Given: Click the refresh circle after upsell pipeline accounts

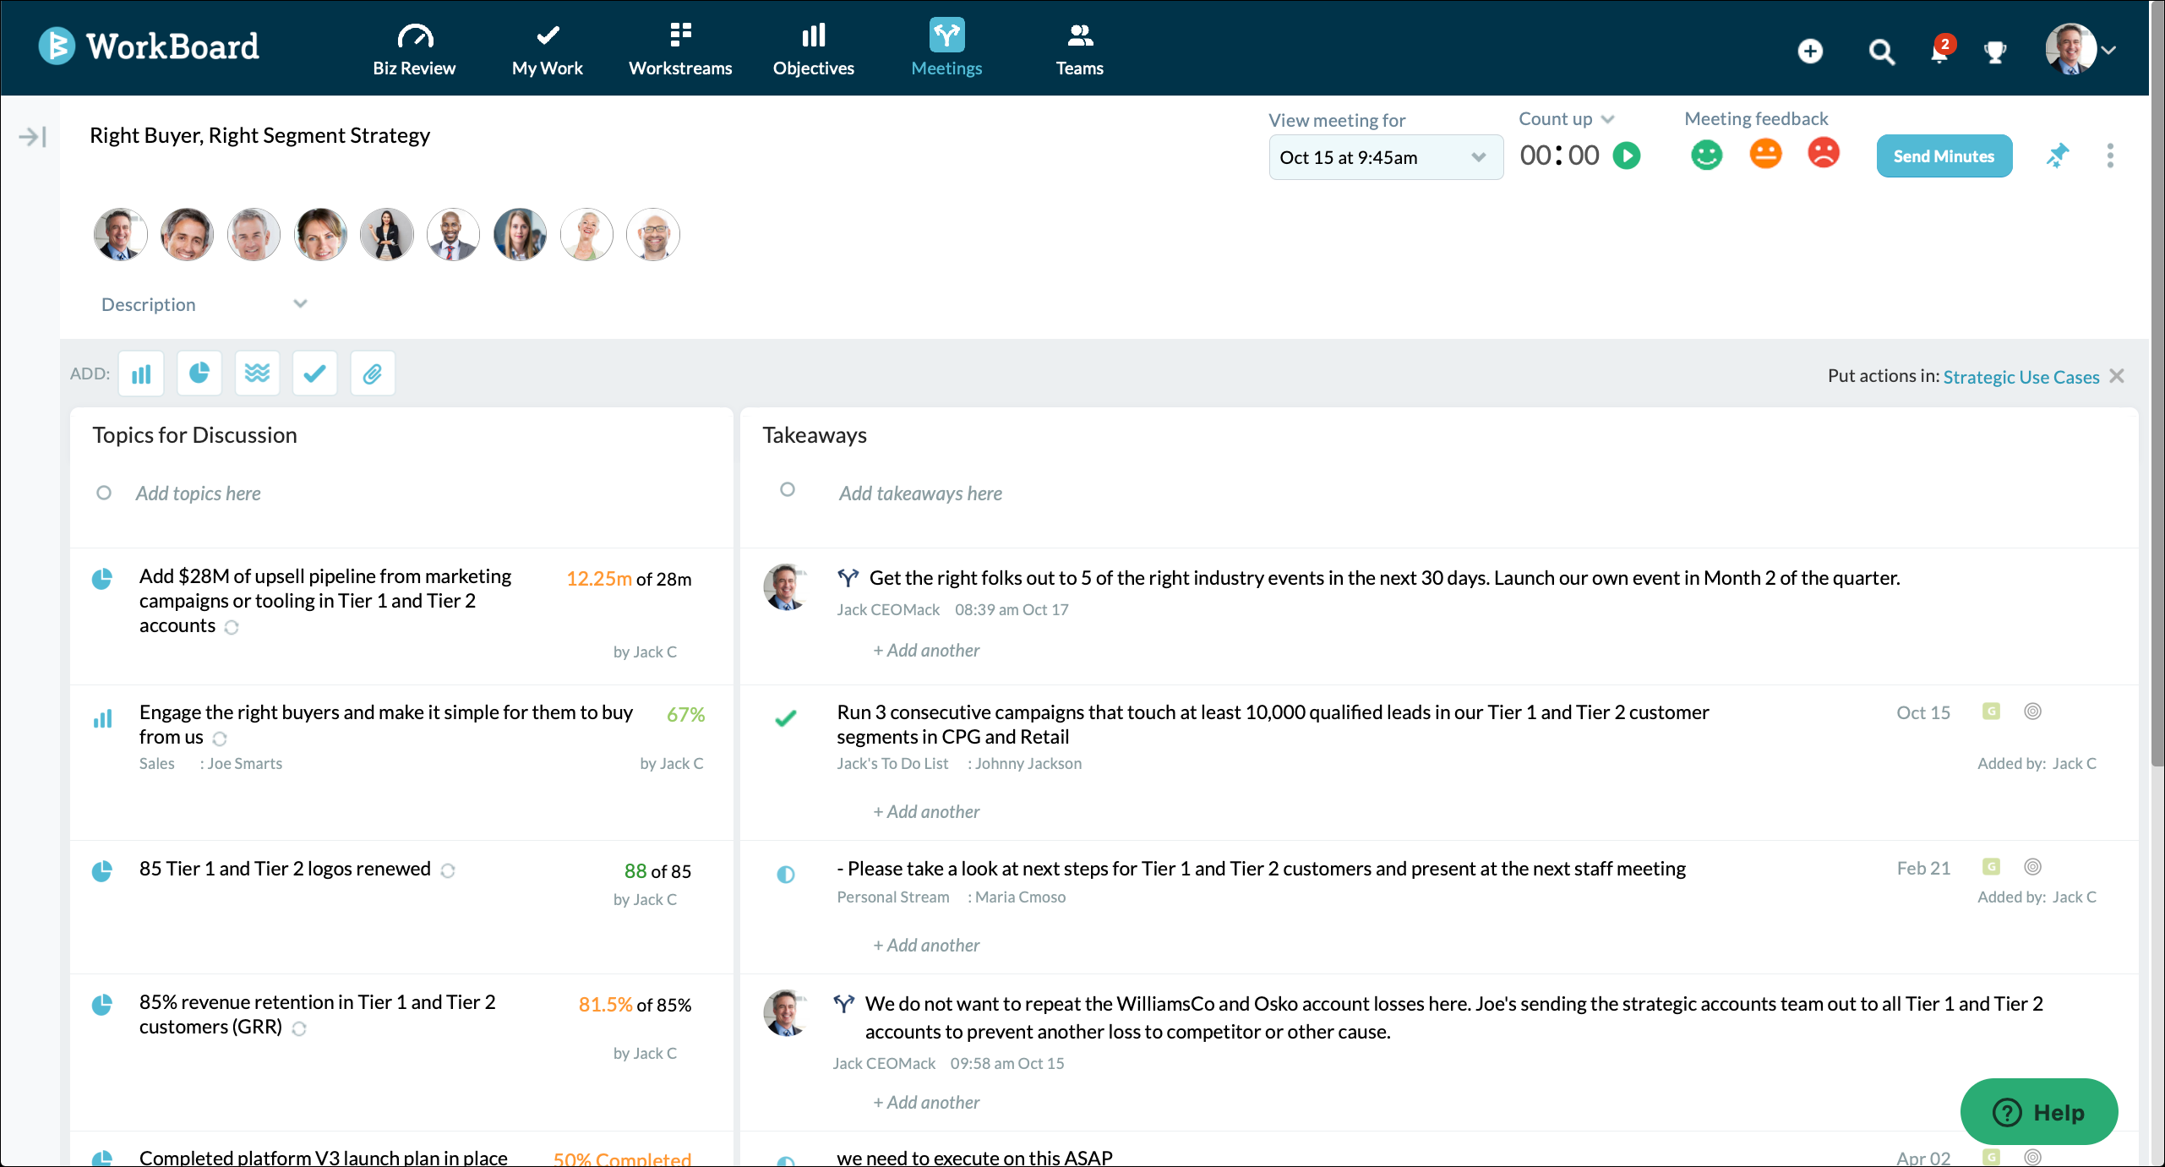Looking at the screenshot, I should click(x=232, y=627).
